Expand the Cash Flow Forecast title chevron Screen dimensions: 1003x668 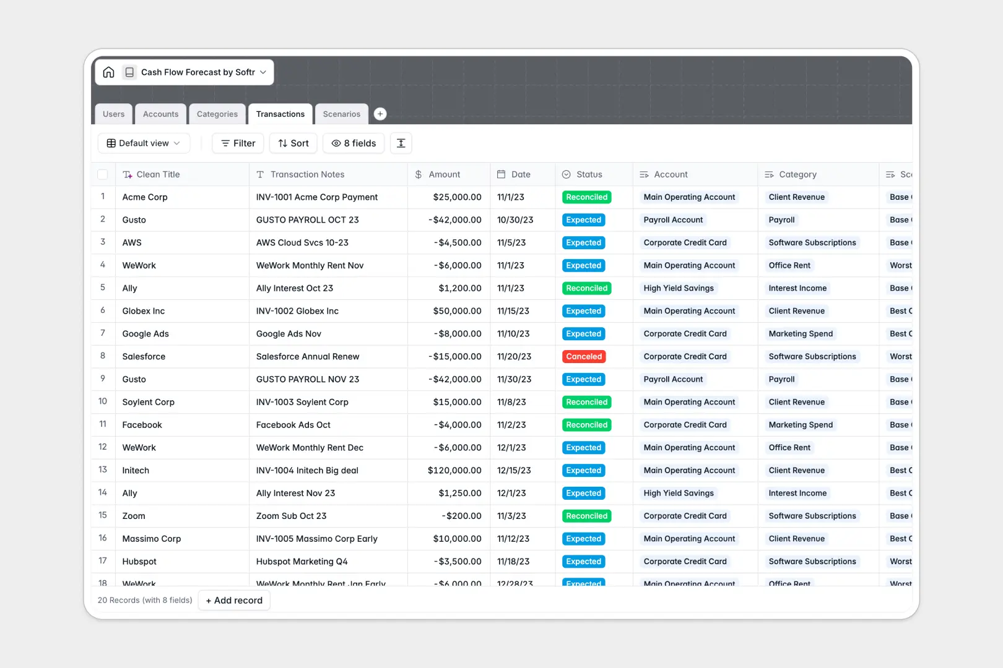tap(264, 72)
